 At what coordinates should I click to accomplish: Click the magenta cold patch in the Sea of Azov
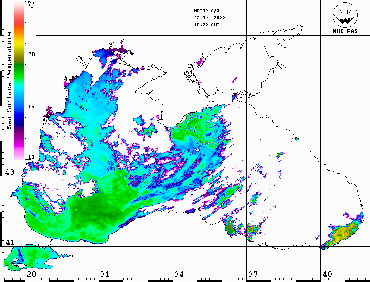(x=200, y=61)
